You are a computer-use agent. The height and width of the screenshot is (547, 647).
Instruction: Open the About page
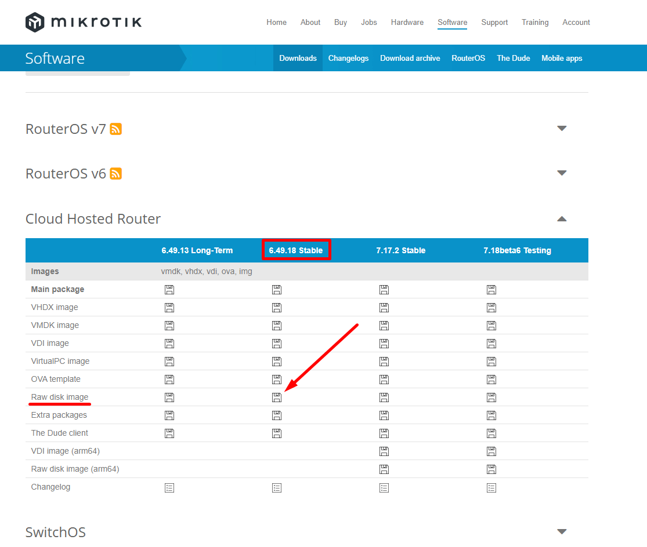click(x=310, y=22)
